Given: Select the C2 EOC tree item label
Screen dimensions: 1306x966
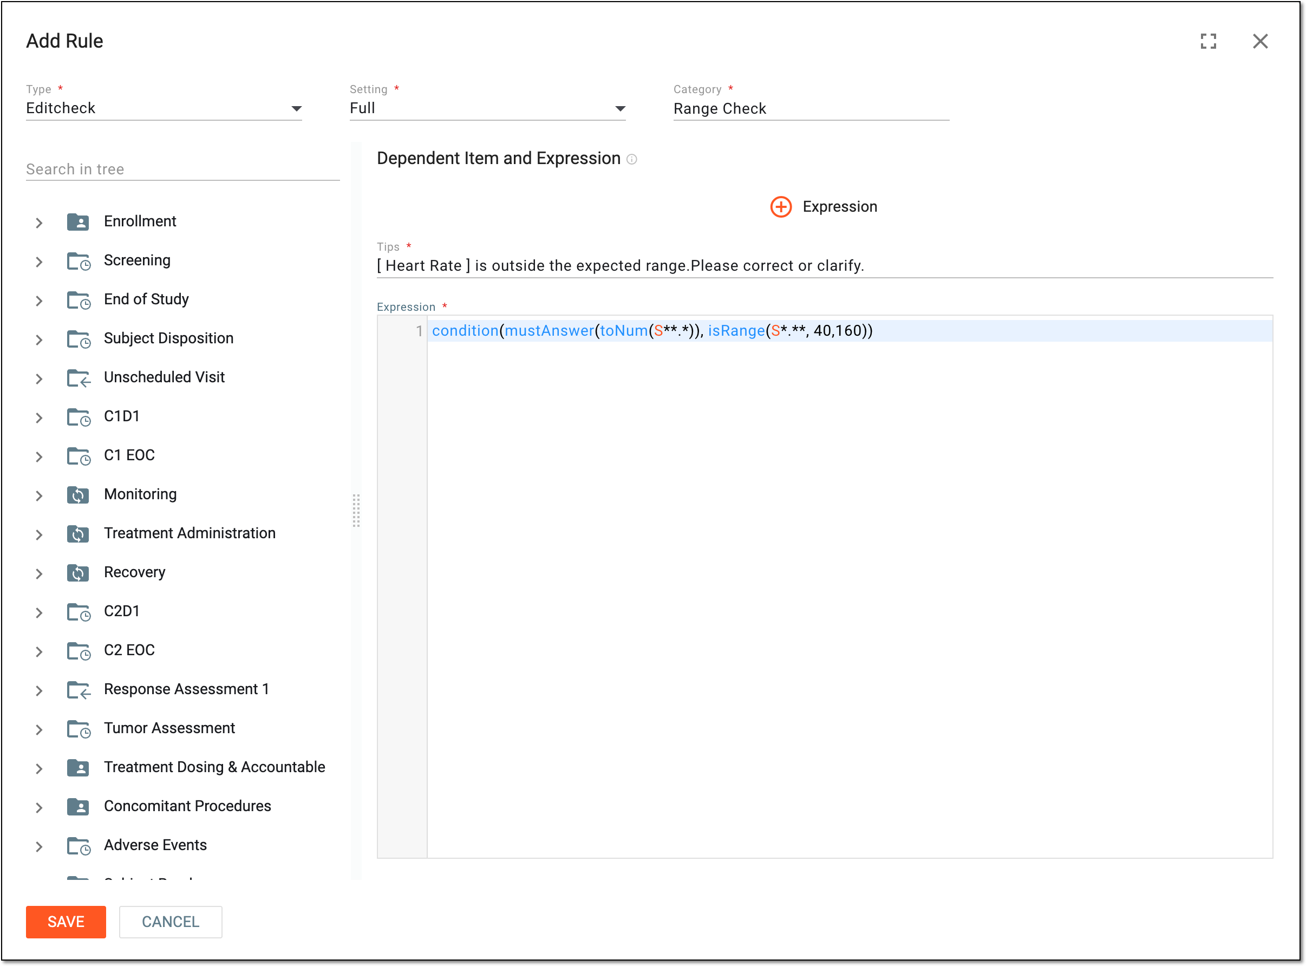Looking at the screenshot, I should pos(129,650).
